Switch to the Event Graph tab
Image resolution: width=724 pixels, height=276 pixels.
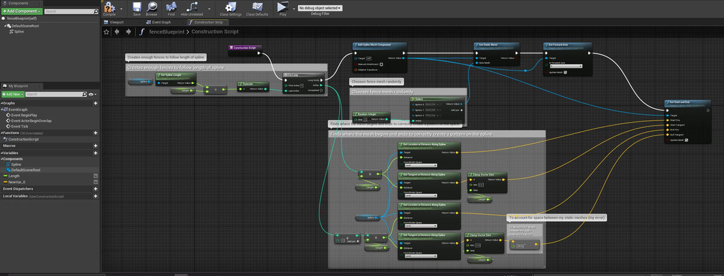[159, 22]
